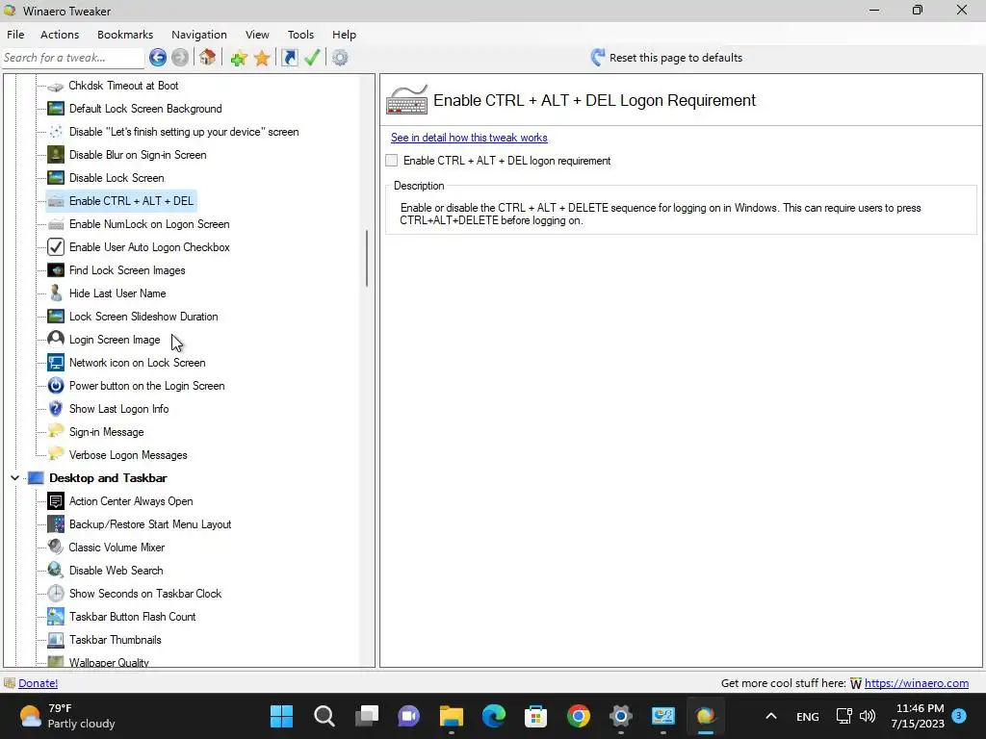This screenshot has width=986, height=739.
Task: Click Default Lock Screen Background icon
Action: click(x=55, y=109)
